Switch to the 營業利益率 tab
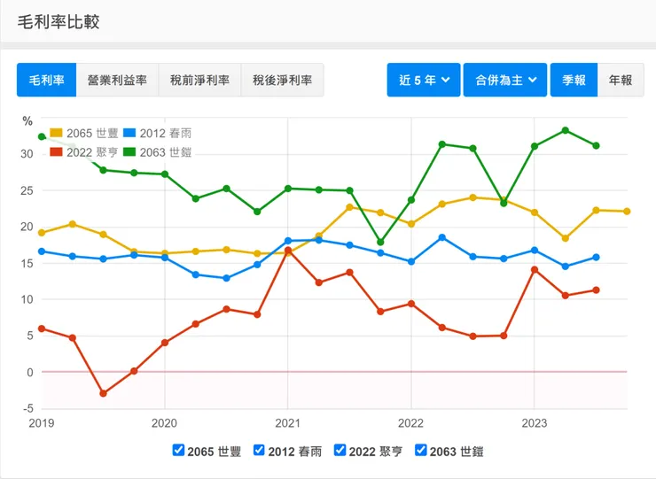The image size is (656, 479). (x=117, y=80)
